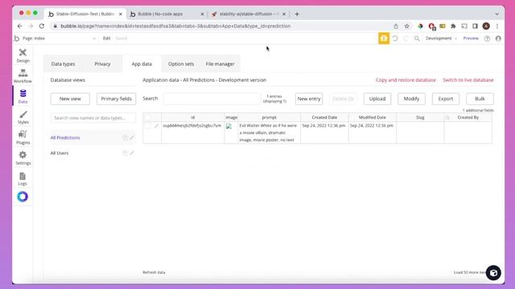The width and height of the screenshot is (515, 289).
Task: Click the Bubble logo in editor toolbar
Action: coord(17,39)
